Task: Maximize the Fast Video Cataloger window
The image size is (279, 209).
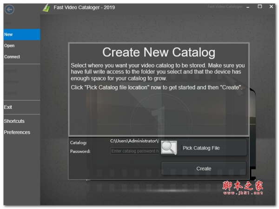Action: tap(260, 7)
